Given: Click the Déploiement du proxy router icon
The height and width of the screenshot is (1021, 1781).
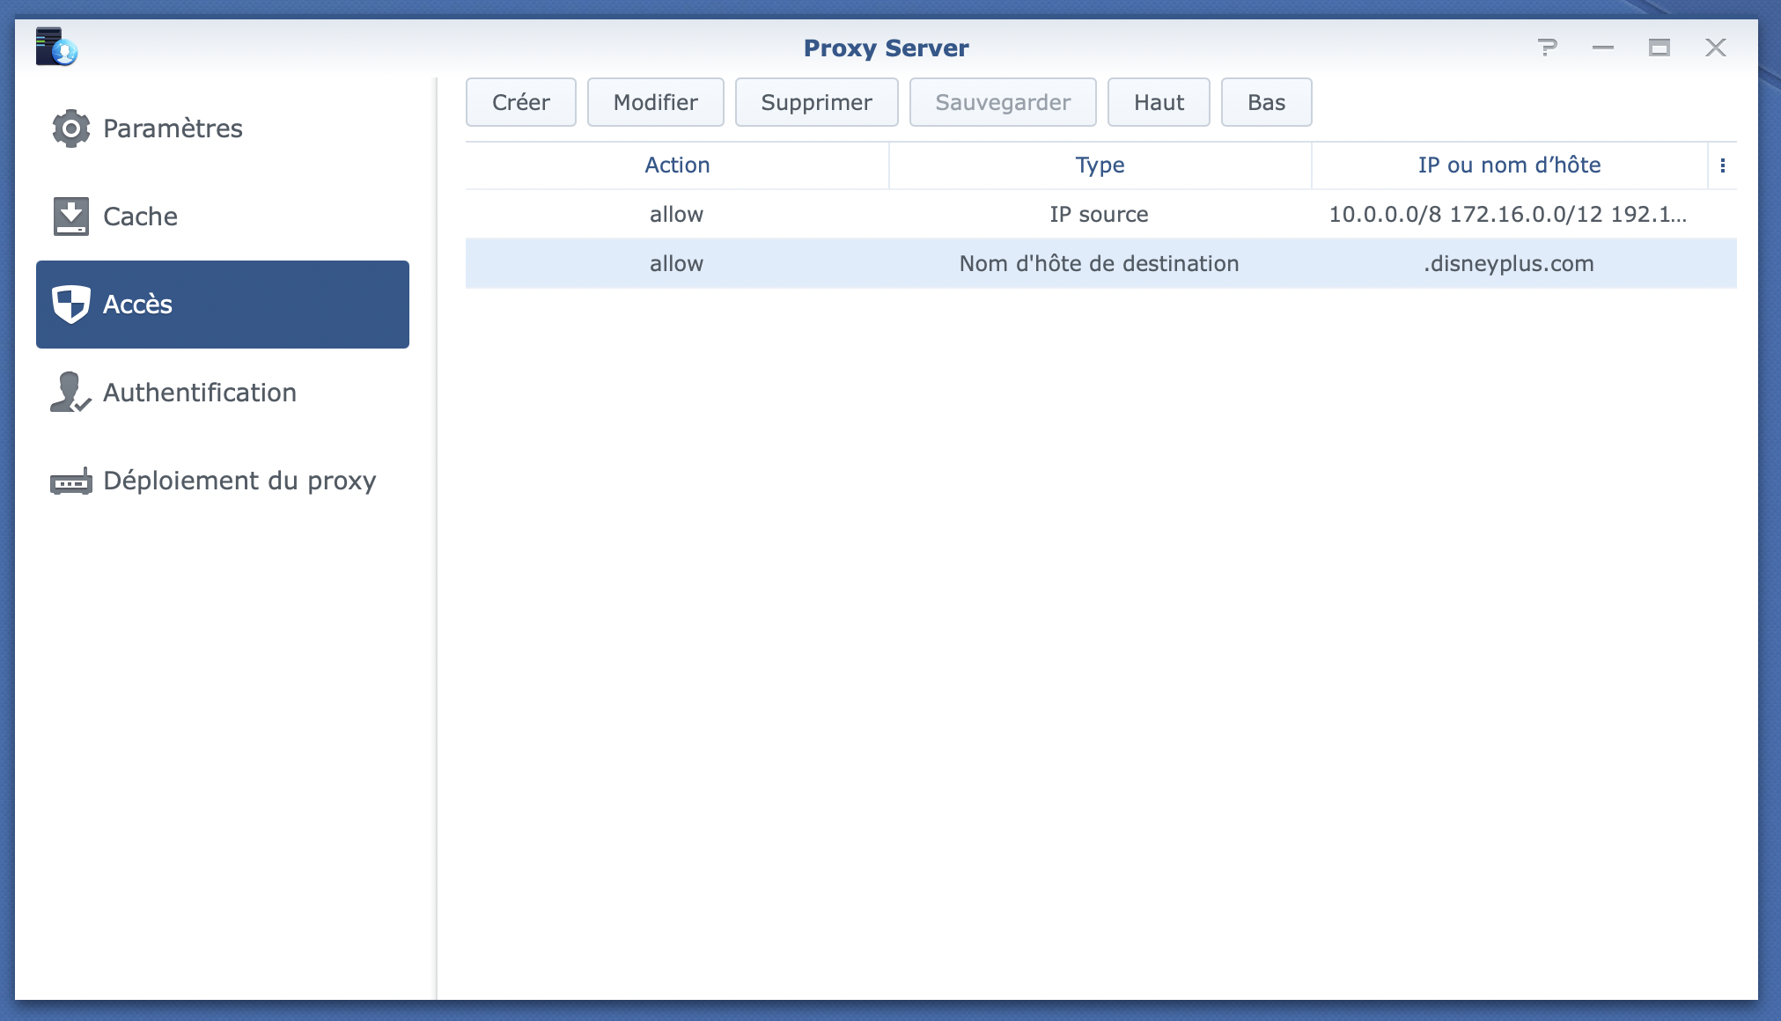Looking at the screenshot, I should click(x=70, y=481).
